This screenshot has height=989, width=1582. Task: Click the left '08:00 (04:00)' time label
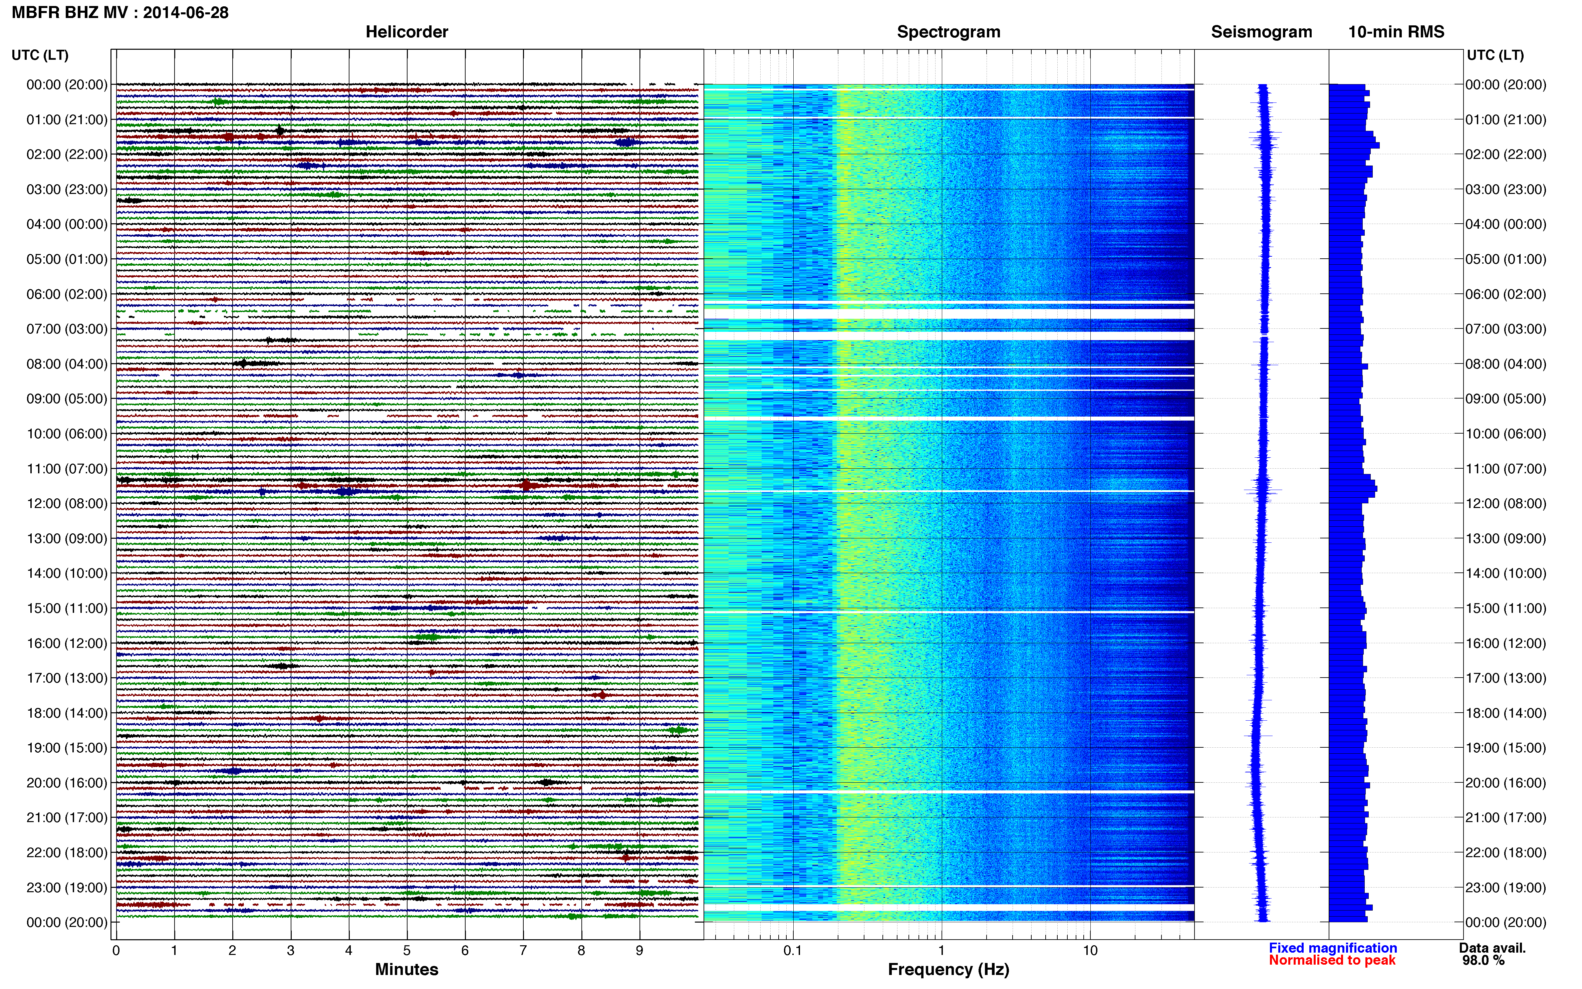(67, 364)
